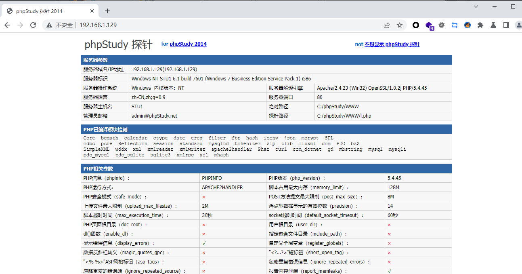Click the 服务器操作系统 label

coord(100,88)
